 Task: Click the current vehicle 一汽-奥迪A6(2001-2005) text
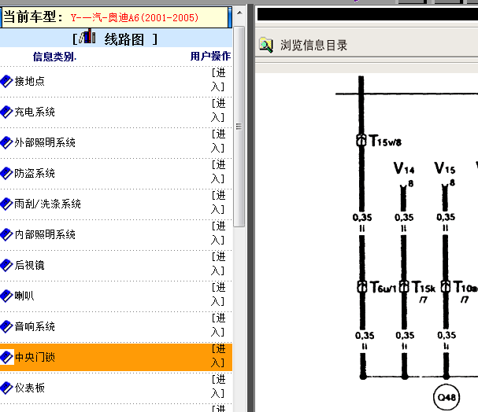(135, 17)
